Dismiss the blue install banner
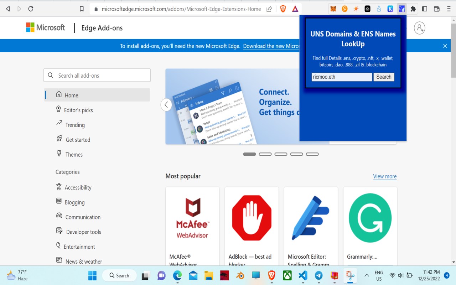 [x=445, y=46]
